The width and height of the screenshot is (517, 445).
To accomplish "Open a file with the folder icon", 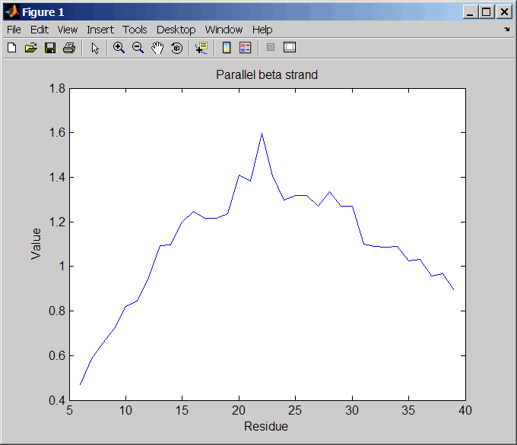I will click(31, 48).
